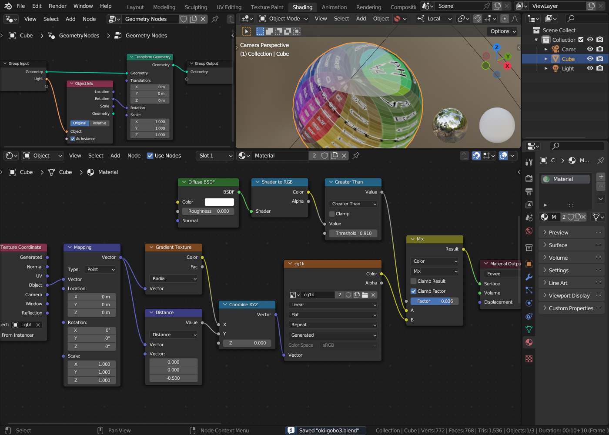The height and width of the screenshot is (435, 609).
Task: Open the Render properties tab
Action: [529, 179]
